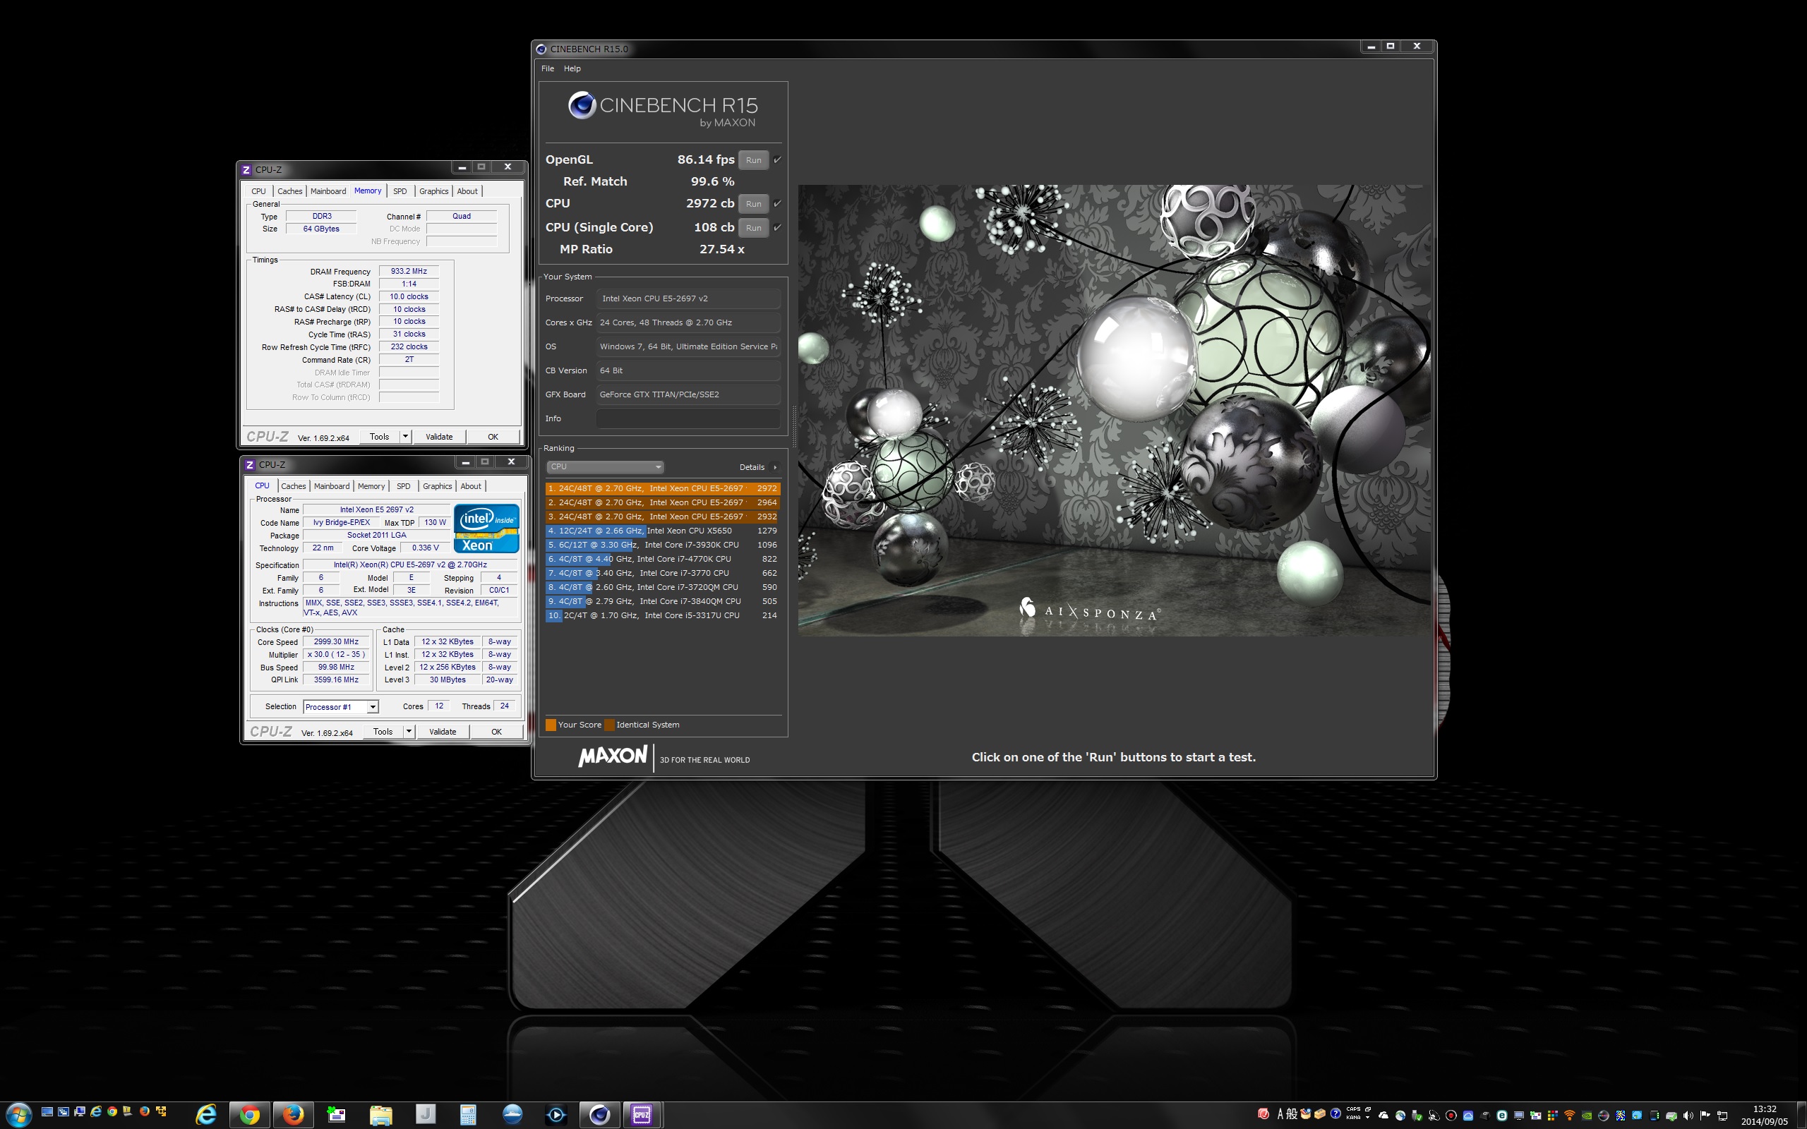Open the IME options dropdown arrow in tray
Image resolution: width=1807 pixels, height=1129 pixels.
(1367, 1118)
